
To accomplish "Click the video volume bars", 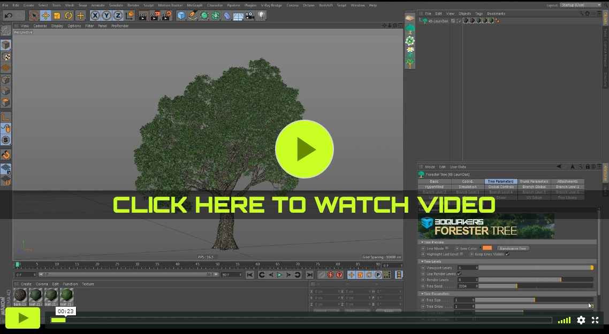I will tap(565, 320).
